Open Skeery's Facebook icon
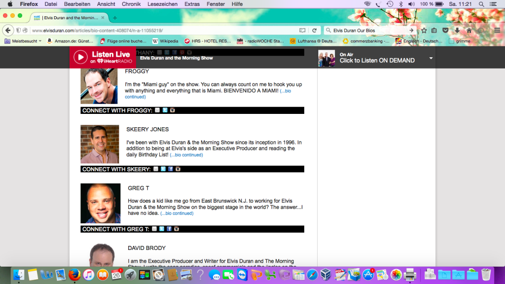Viewport: 505px width, 284px height. click(x=171, y=169)
